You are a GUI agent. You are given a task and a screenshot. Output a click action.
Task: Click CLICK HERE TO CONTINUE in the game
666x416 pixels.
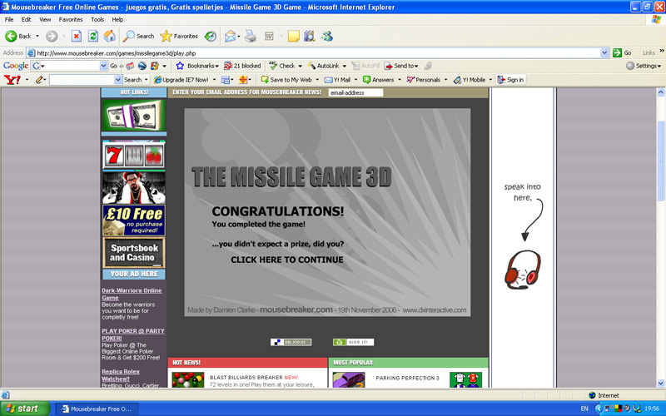287,260
